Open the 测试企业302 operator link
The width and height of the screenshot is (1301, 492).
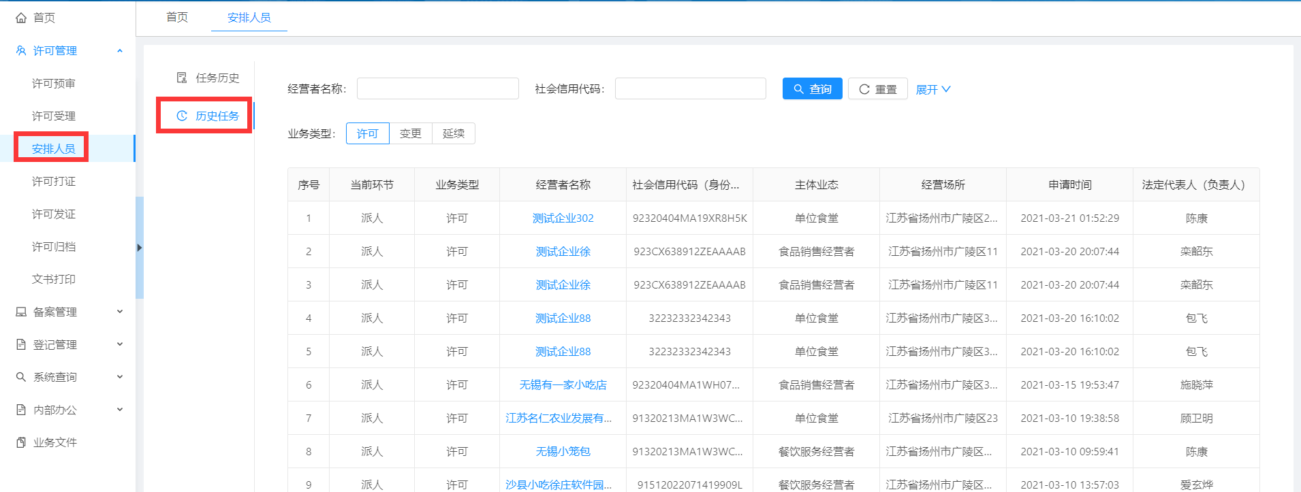click(x=563, y=218)
